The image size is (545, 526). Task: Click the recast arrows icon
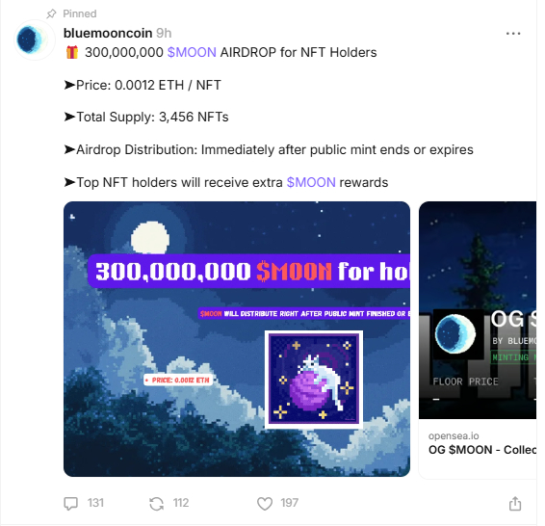(x=156, y=503)
